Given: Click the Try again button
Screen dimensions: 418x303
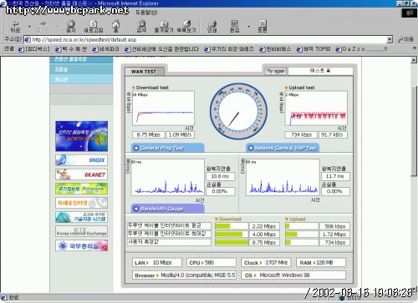Looking at the screenshot, I should [x=275, y=71].
